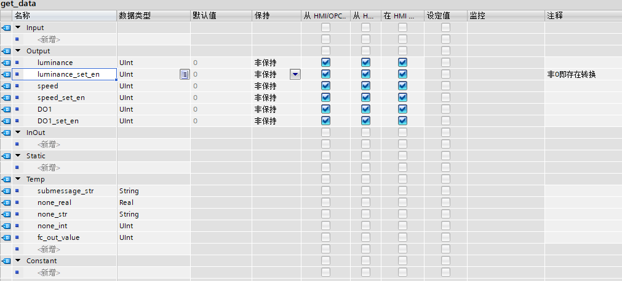Click the <新增> field under Static
The height and width of the screenshot is (281, 622).
(49, 168)
